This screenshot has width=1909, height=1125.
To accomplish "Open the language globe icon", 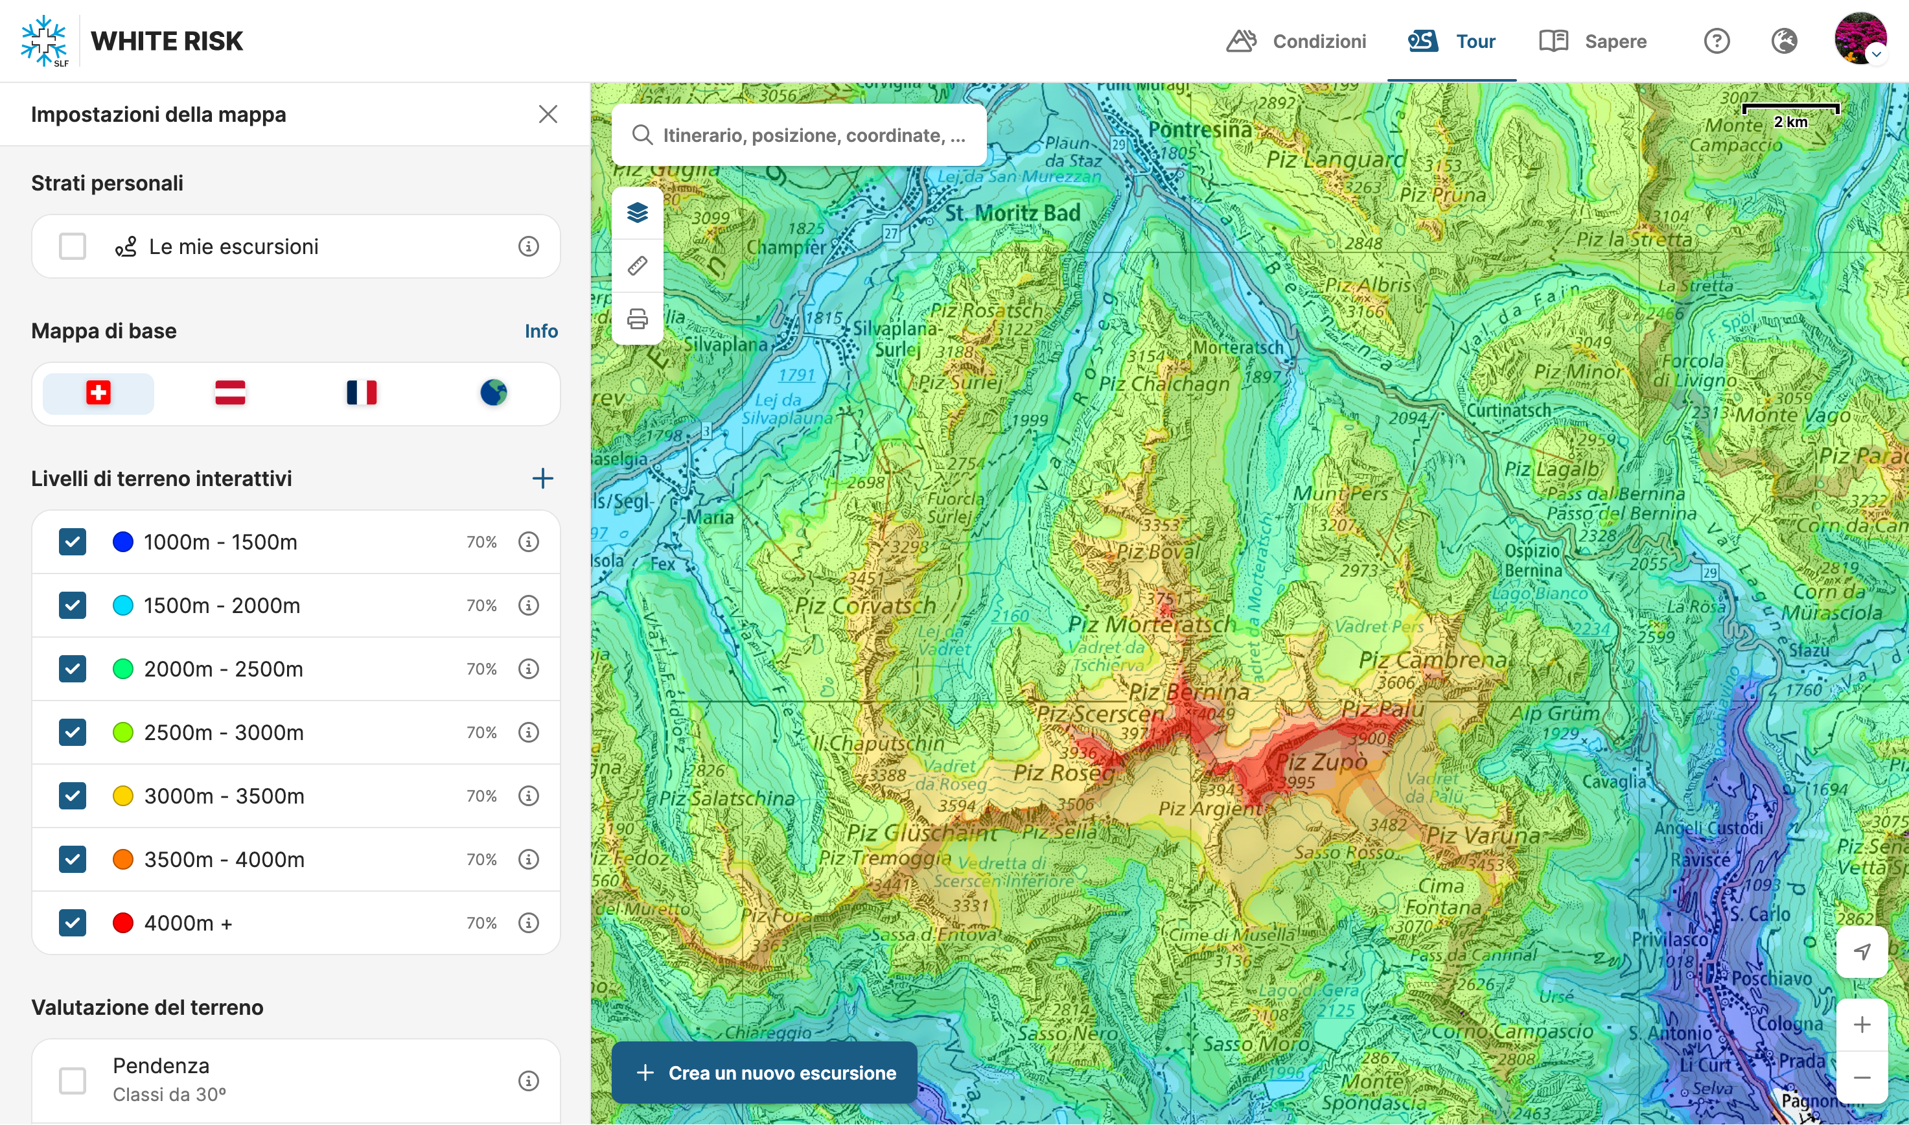I will (x=1784, y=41).
